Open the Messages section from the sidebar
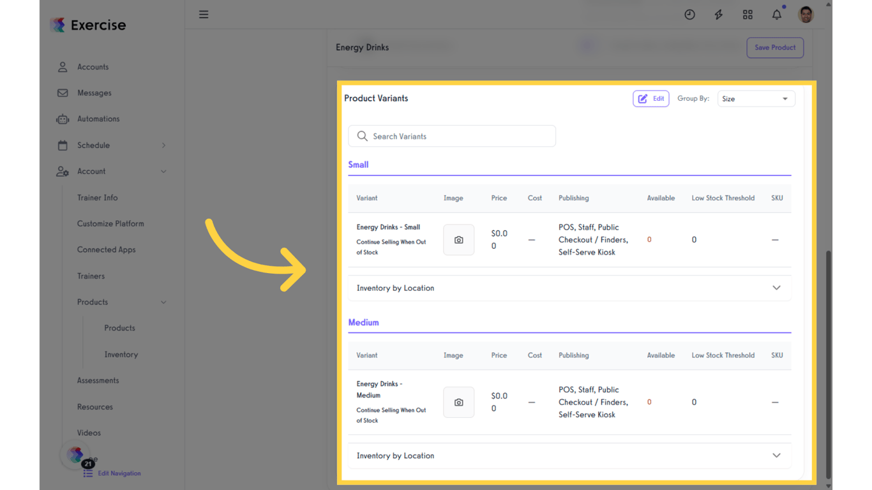Image resolution: width=872 pixels, height=490 pixels. click(x=93, y=93)
